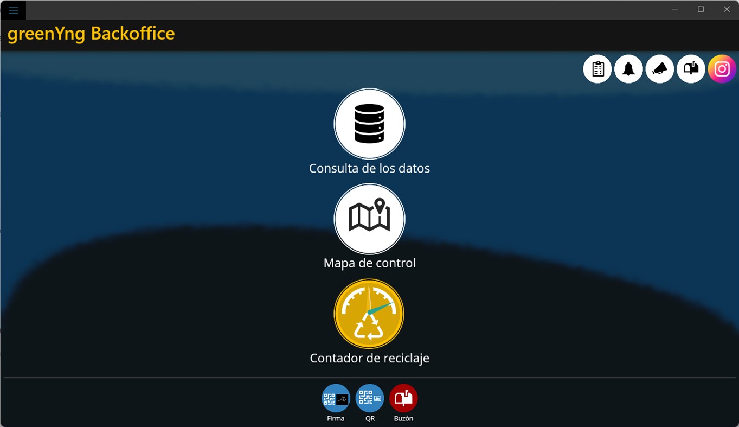Image resolution: width=739 pixels, height=427 pixels.
Task: Open the Buzón red mailbox icon
Action: 403,398
